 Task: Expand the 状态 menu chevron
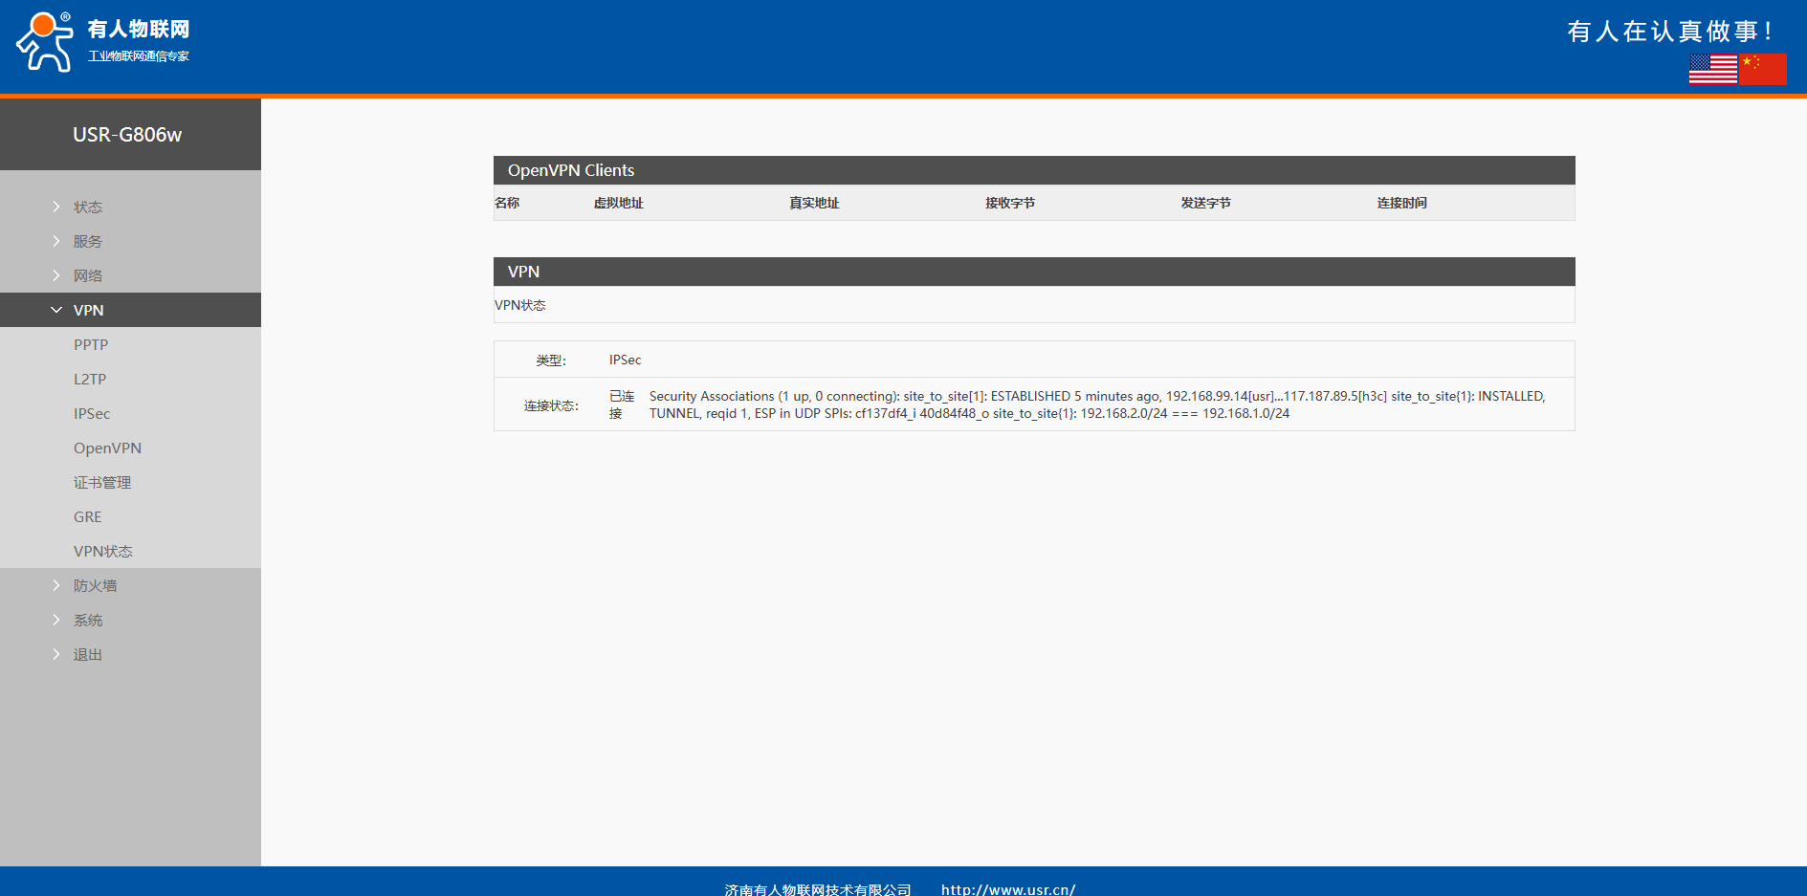click(x=56, y=207)
